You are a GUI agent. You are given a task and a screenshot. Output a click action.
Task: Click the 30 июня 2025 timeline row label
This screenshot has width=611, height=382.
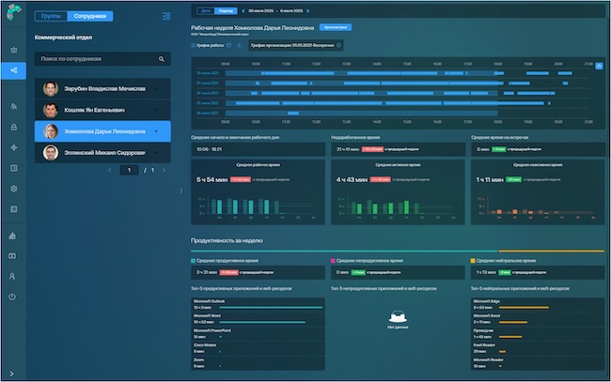[208, 73]
